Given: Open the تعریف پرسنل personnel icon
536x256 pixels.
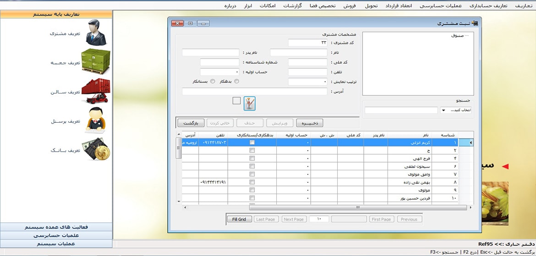Looking at the screenshot, I should tap(96, 120).
